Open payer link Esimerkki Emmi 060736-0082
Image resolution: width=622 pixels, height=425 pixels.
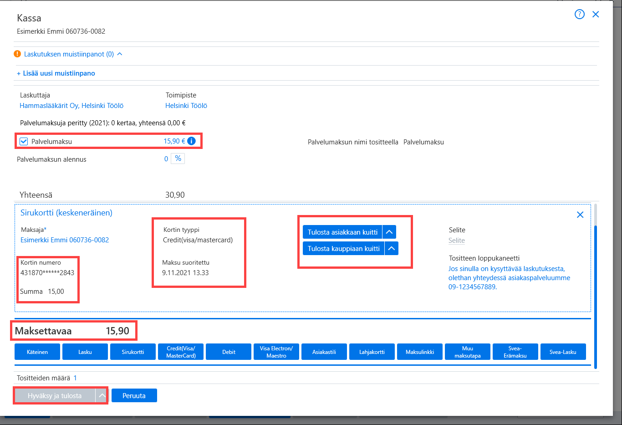click(65, 240)
